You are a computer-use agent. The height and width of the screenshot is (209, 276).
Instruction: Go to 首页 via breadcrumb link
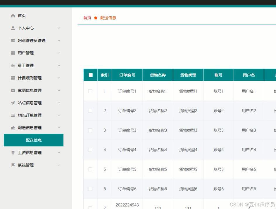point(87,18)
